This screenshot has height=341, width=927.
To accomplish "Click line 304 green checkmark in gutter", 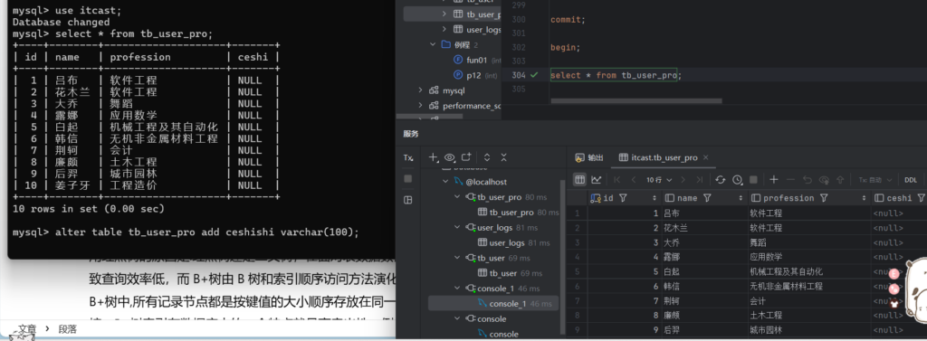I will click(x=534, y=75).
